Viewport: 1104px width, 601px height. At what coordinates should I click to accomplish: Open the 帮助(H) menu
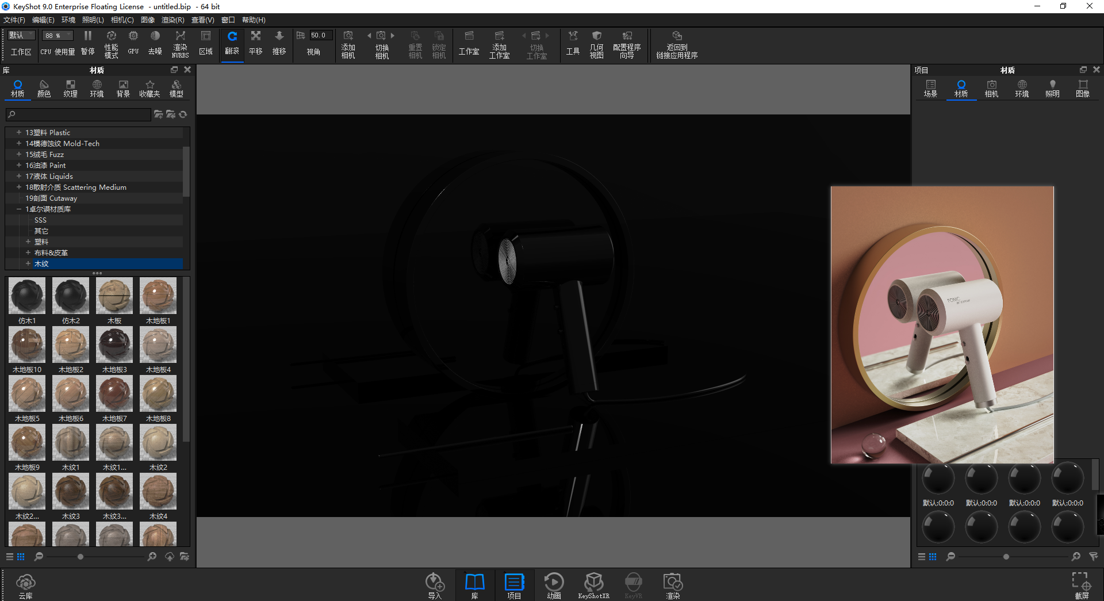click(254, 20)
